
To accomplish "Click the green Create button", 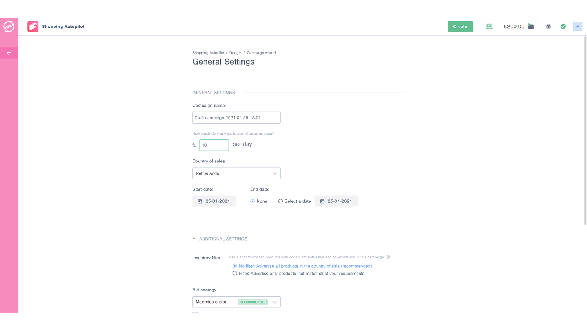I will [x=460, y=26].
